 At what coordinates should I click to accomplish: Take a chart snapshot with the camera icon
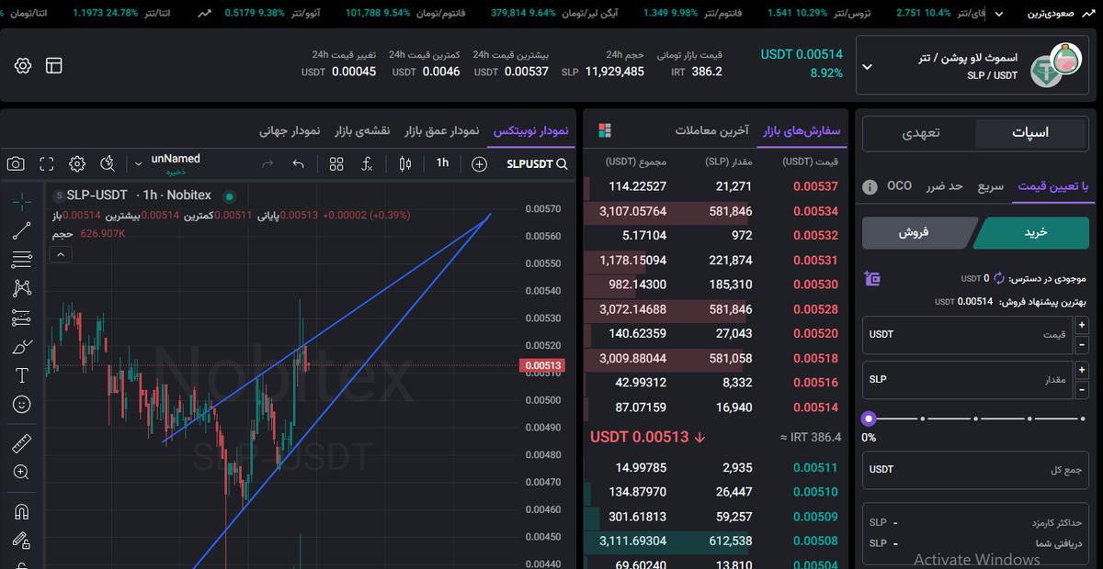pyautogui.click(x=16, y=163)
